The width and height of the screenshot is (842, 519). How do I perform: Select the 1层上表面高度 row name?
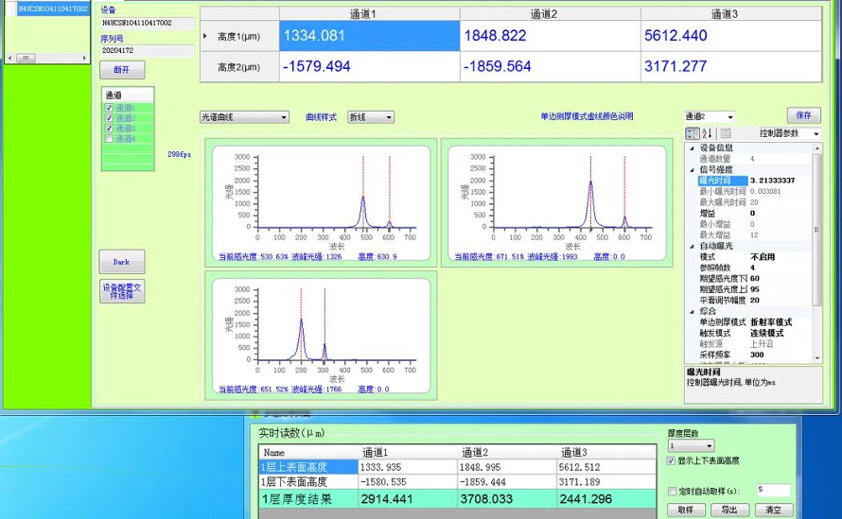(308, 467)
